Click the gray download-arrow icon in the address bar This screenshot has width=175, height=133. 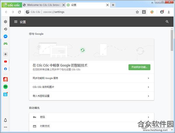point(144,12)
